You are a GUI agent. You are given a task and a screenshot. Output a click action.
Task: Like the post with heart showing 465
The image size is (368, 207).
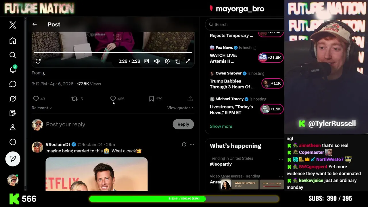(113, 99)
